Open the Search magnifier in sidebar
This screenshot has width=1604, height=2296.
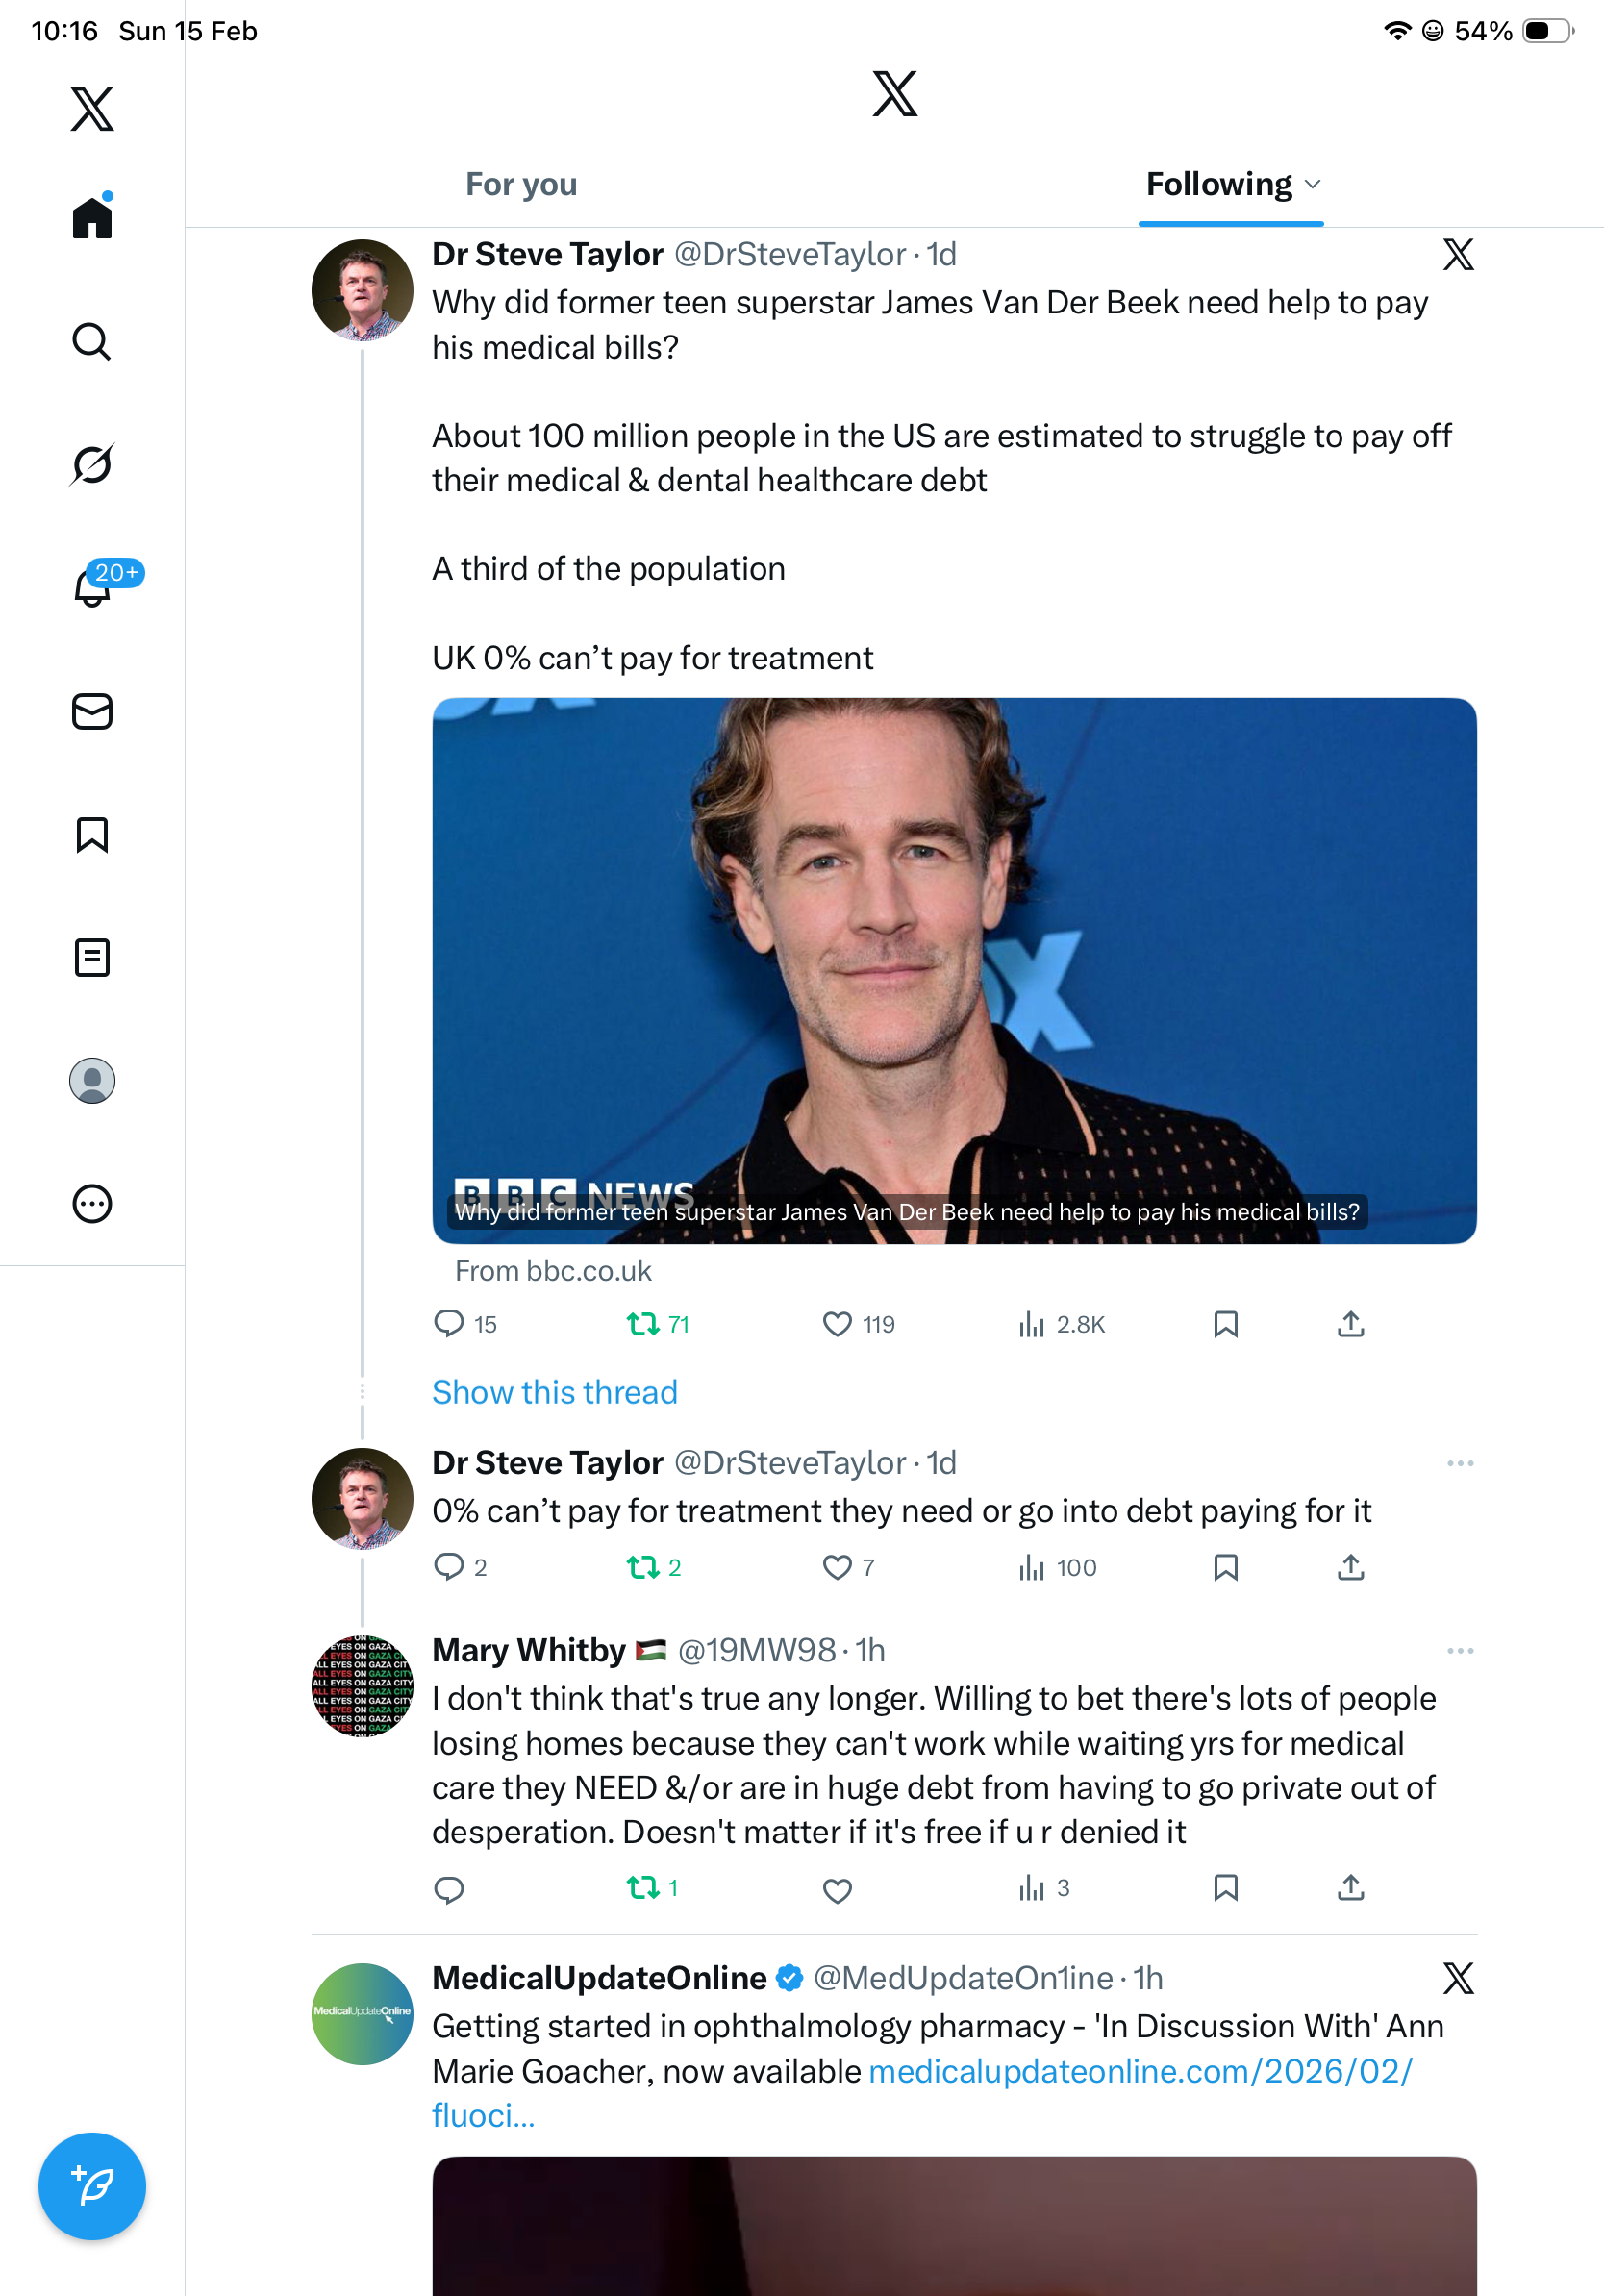coord(92,342)
